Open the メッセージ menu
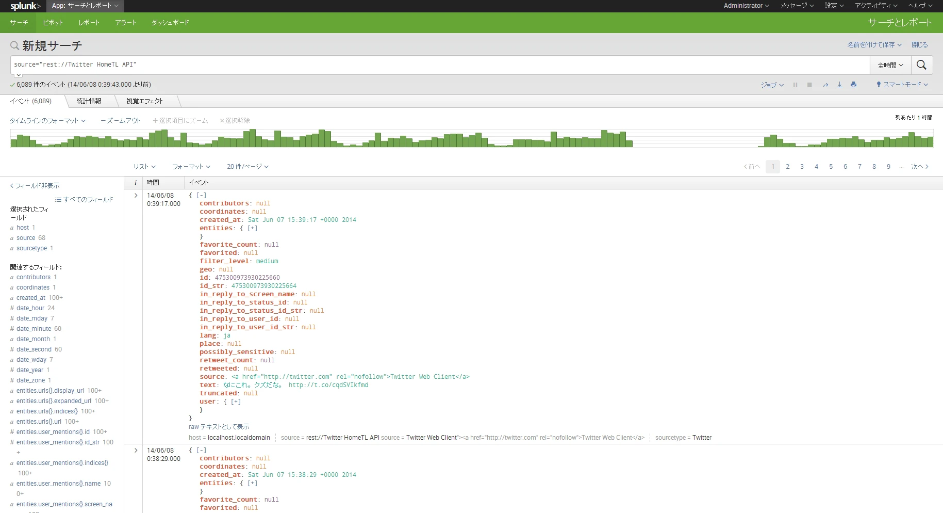 pyautogui.click(x=797, y=6)
